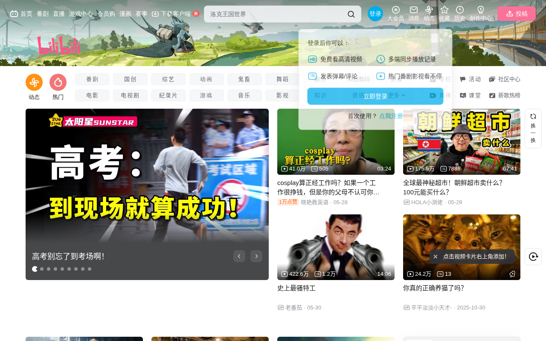Open the 朝鲜超市 video thumbnail
This screenshot has height=341, width=546.
click(x=462, y=142)
